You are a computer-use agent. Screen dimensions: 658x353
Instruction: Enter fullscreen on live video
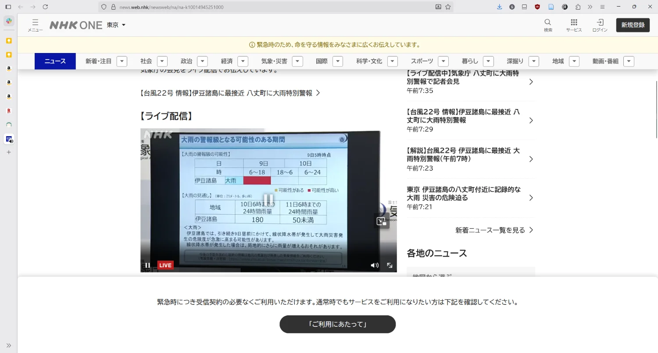(390, 265)
